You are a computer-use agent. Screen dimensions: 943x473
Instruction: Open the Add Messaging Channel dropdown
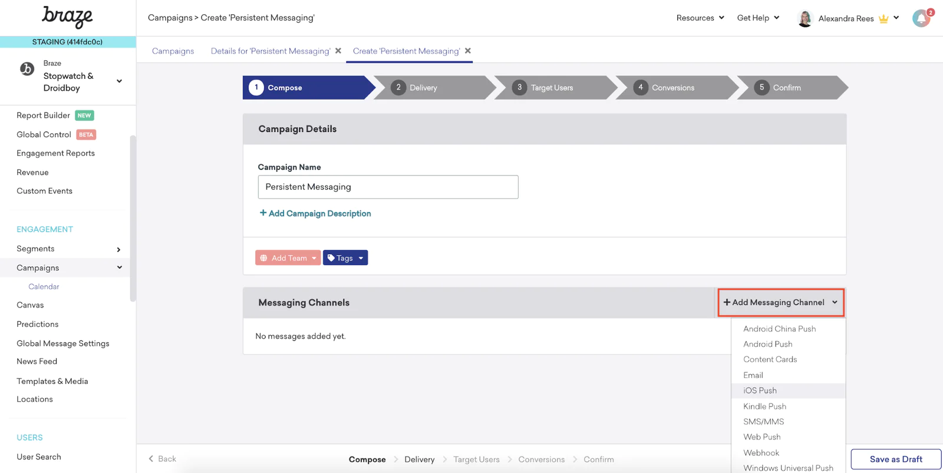click(x=780, y=302)
